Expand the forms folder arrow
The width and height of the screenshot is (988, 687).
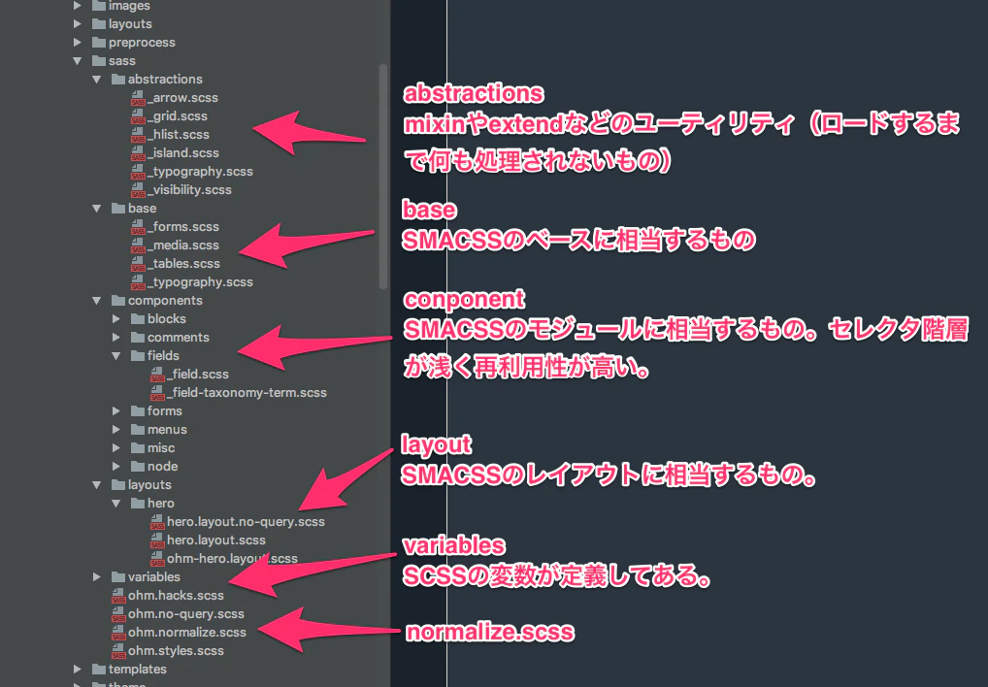(x=115, y=411)
